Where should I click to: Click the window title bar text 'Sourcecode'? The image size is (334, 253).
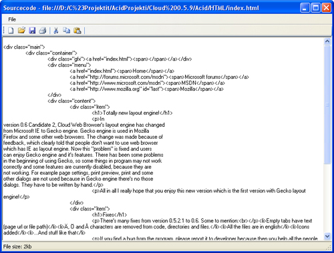(x=20, y=8)
